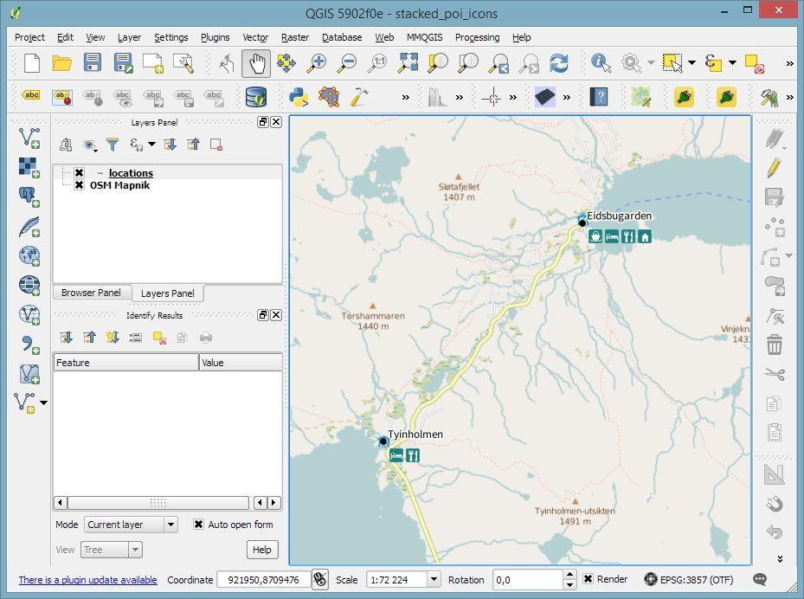Collapse the locations layer tree node

[x=100, y=173]
